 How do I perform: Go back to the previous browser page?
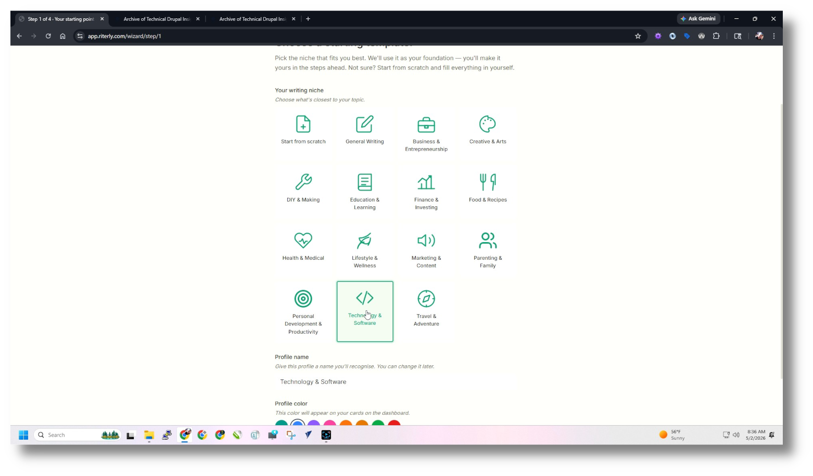click(x=19, y=36)
